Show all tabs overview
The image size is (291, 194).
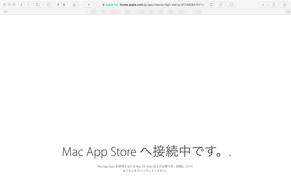pyautogui.click(x=220, y=5)
